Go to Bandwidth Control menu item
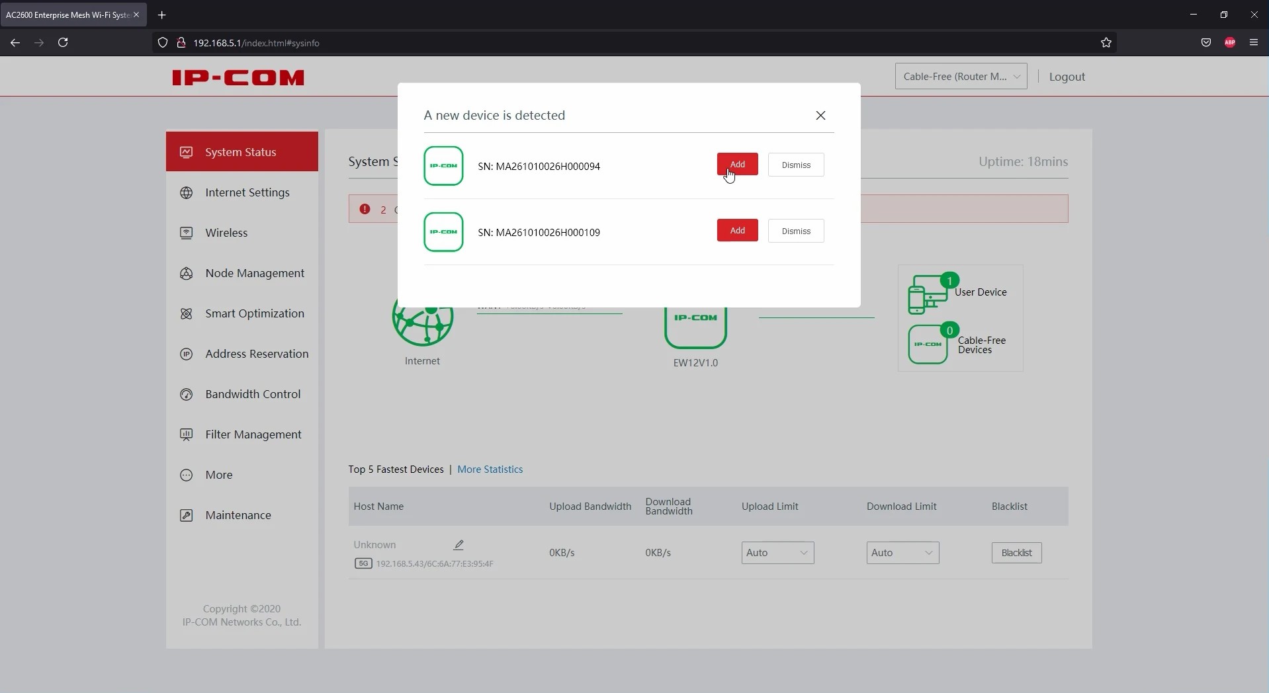Image resolution: width=1269 pixels, height=693 pixels. point(253,394)
